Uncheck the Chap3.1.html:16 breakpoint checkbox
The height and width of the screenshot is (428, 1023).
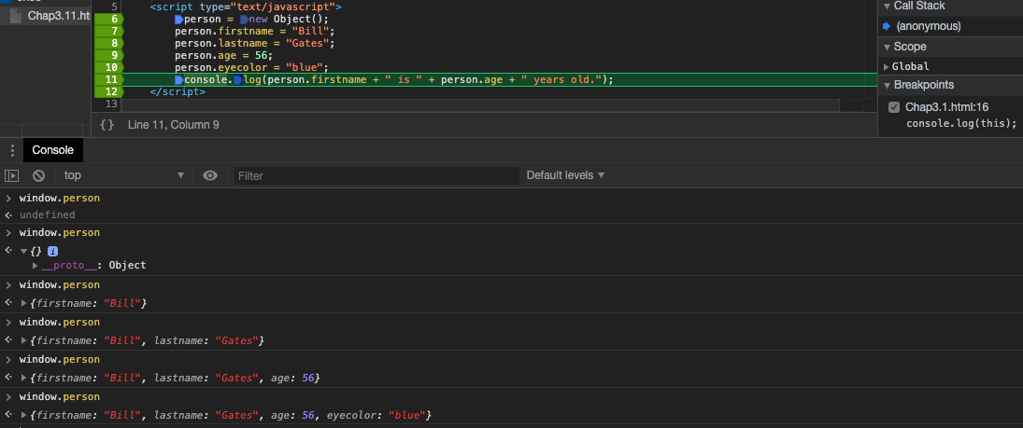[894, 107]
